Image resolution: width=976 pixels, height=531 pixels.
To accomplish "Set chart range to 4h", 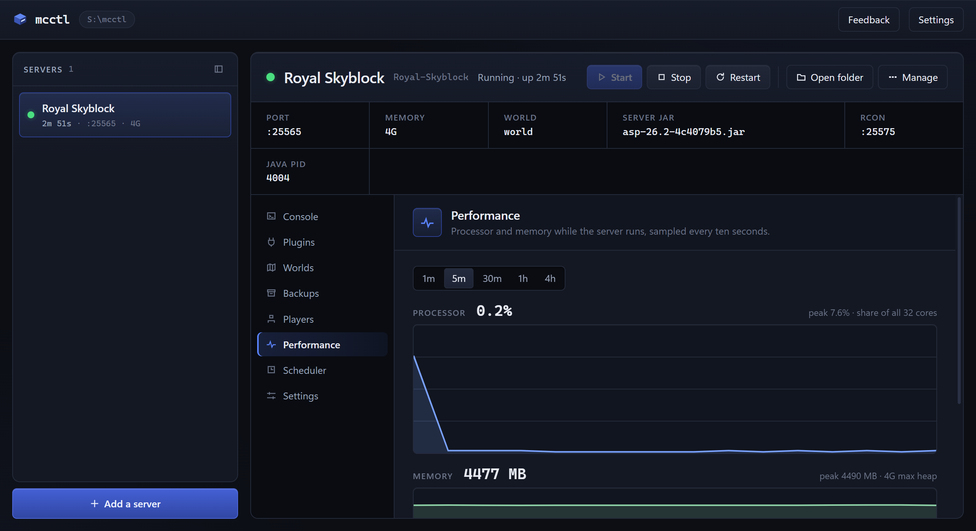I will pyautogui.click(x=550, y=278).
